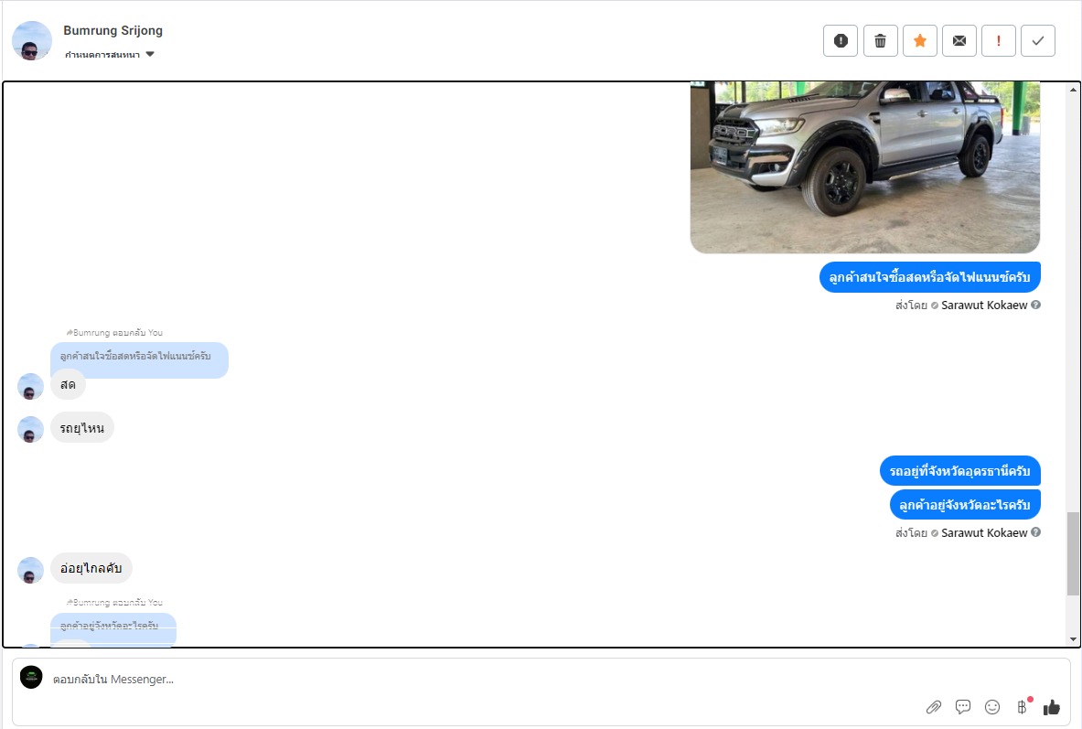Click the first 'Bumrung ตอบกลับ You' reply label
Viewport: 1082px width, 729px height.
(x=114, y=333)
